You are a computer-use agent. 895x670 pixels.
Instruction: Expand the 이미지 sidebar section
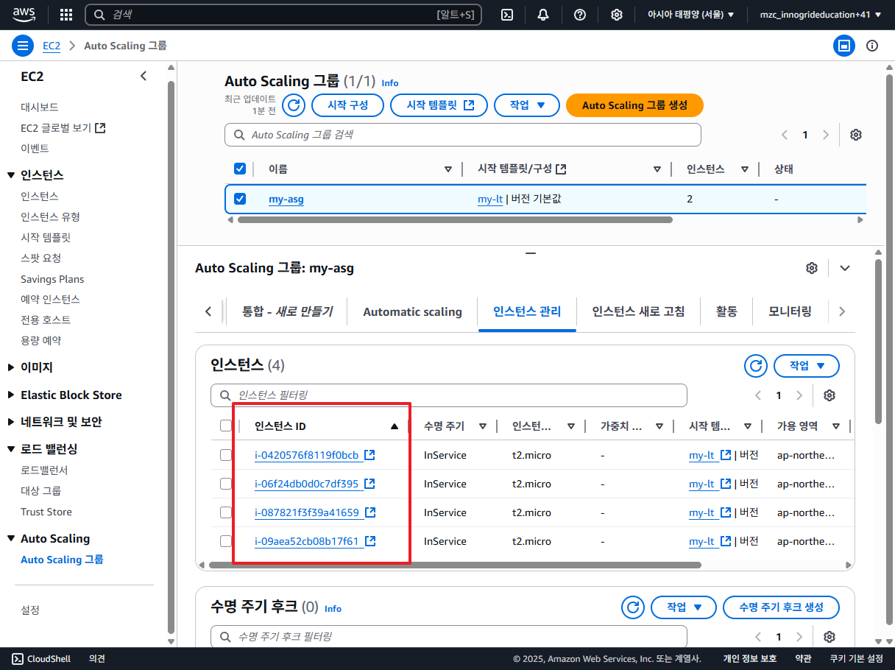click(11, 367)
